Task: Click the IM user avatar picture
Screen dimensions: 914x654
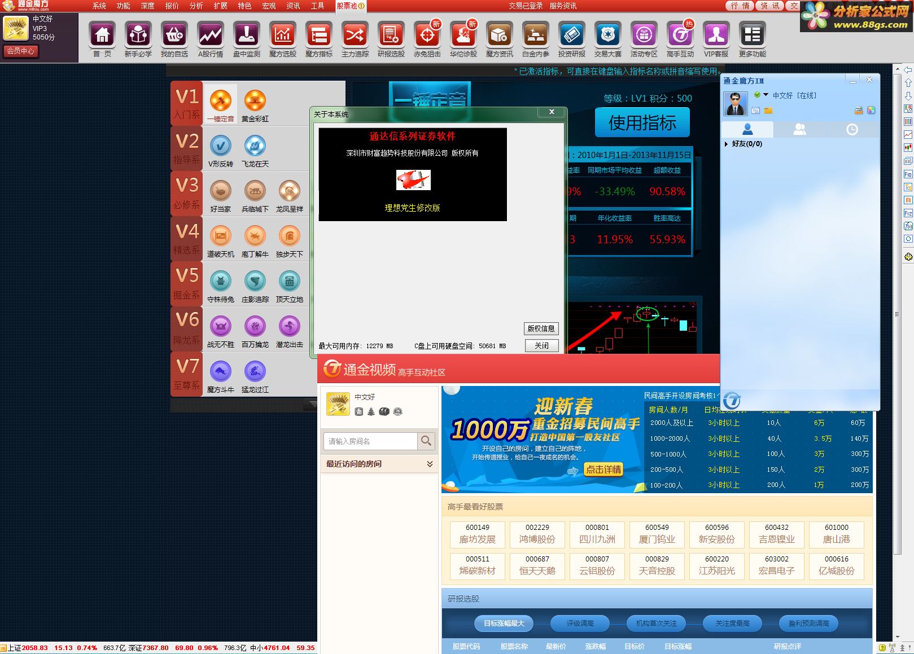Action: pos(736,104)
